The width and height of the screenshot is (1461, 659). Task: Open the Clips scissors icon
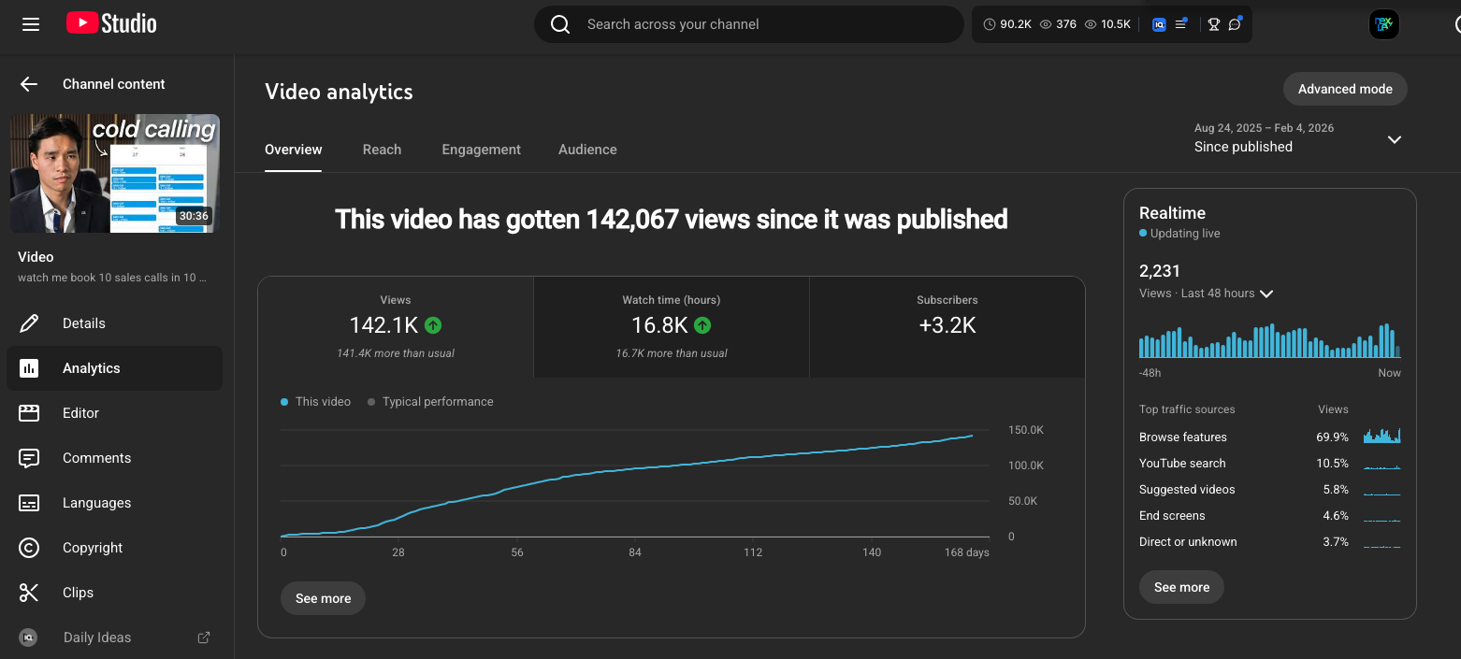click(x=29, y=592)
